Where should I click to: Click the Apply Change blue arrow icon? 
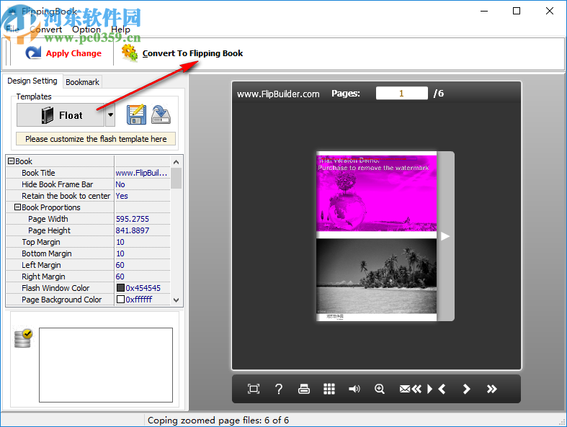tap(33, 53)
